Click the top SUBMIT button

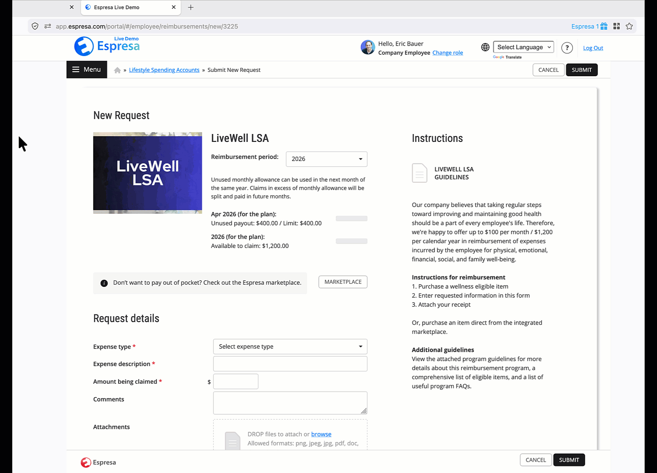tap(582, 70)
